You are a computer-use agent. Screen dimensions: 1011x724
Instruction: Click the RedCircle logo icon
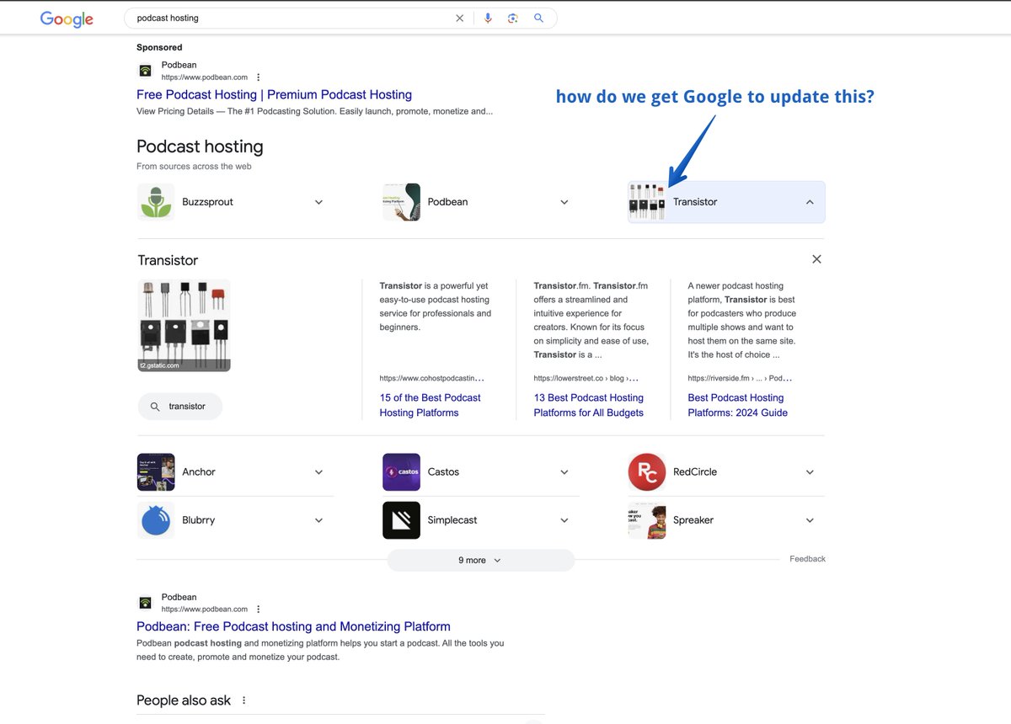[646, 472]
